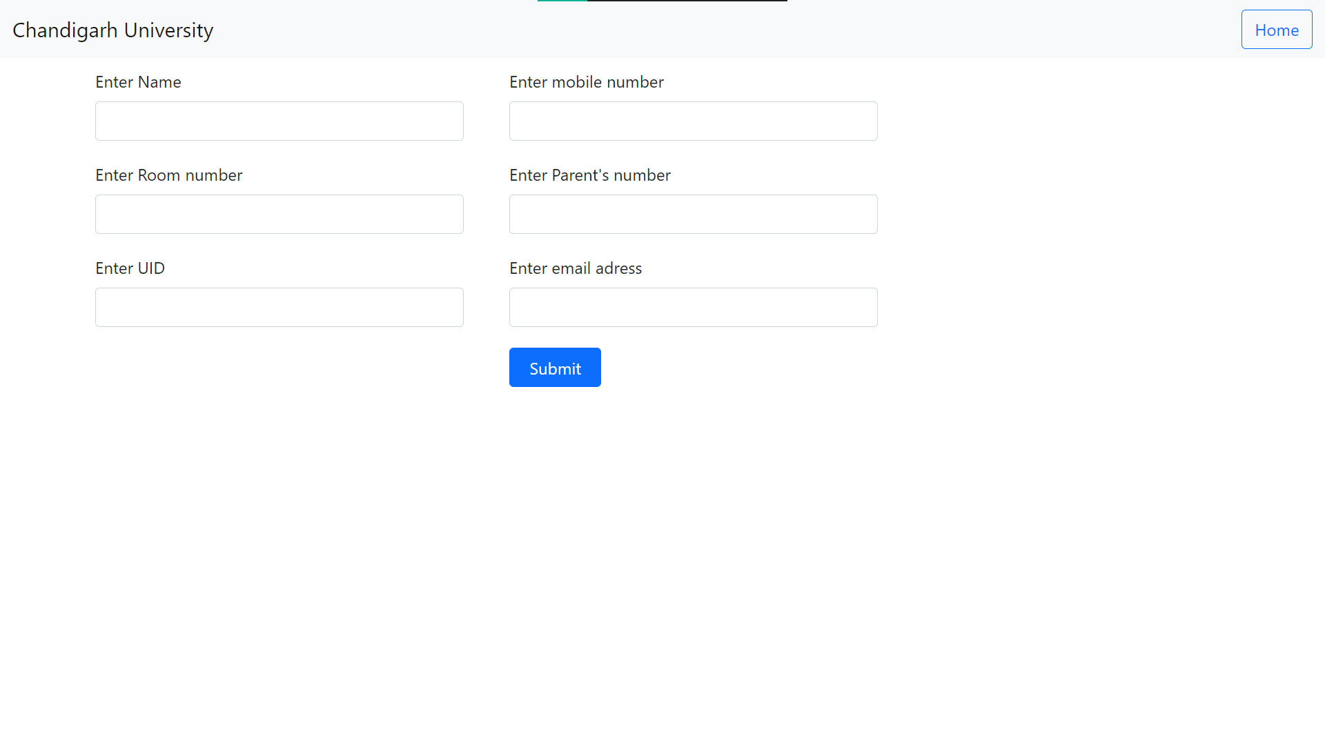Select the Enter email adress label

click(575, 268)
